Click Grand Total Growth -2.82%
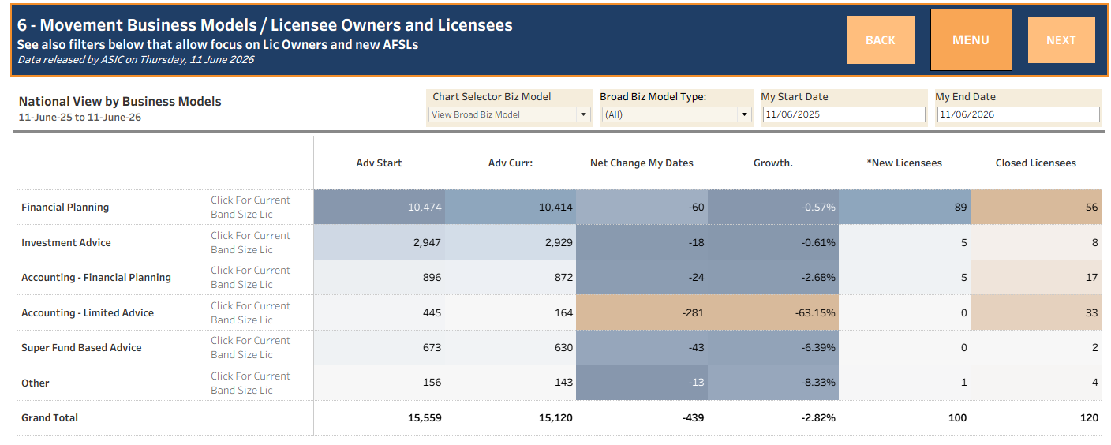1111x445 pixels. pyautogui.click(x=773, y=417)
